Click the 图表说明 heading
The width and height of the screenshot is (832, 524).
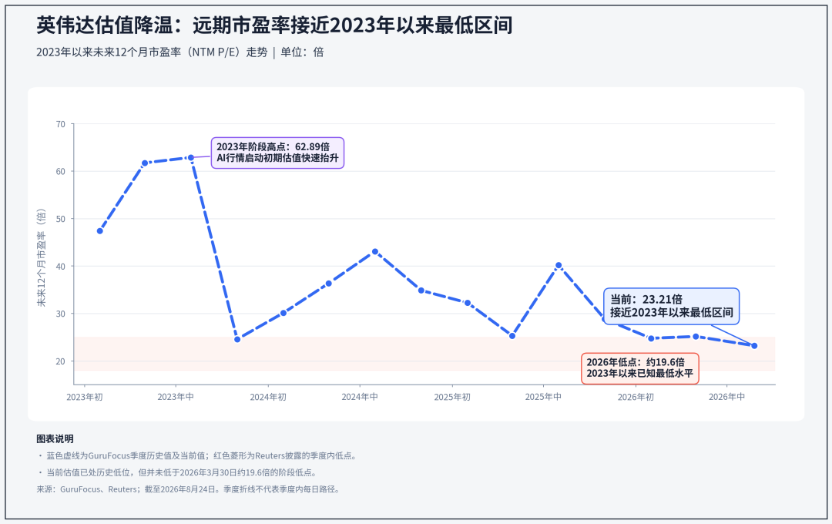click(x=55, y=439)
